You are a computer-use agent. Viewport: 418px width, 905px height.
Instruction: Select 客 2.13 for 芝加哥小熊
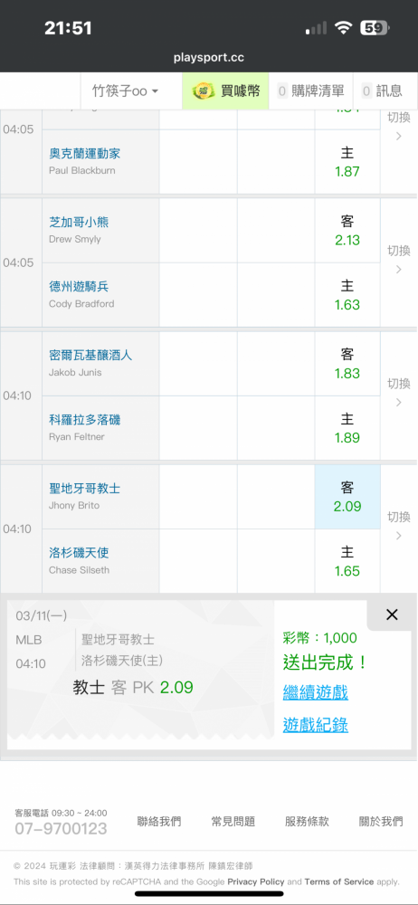coord(347,231)
